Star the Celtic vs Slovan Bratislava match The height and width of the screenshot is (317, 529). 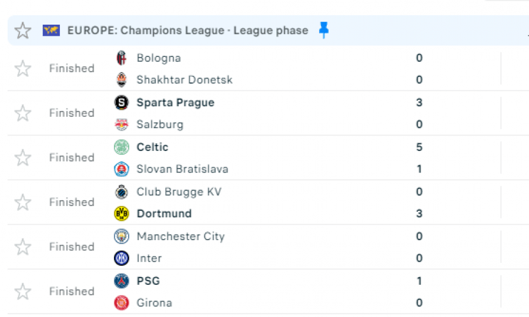[23, 158]
